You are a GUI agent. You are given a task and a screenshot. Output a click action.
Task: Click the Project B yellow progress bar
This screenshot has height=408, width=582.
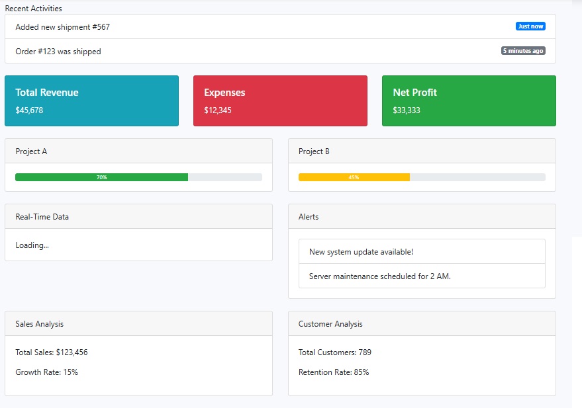pyautogui.click(x=354, y=177)
